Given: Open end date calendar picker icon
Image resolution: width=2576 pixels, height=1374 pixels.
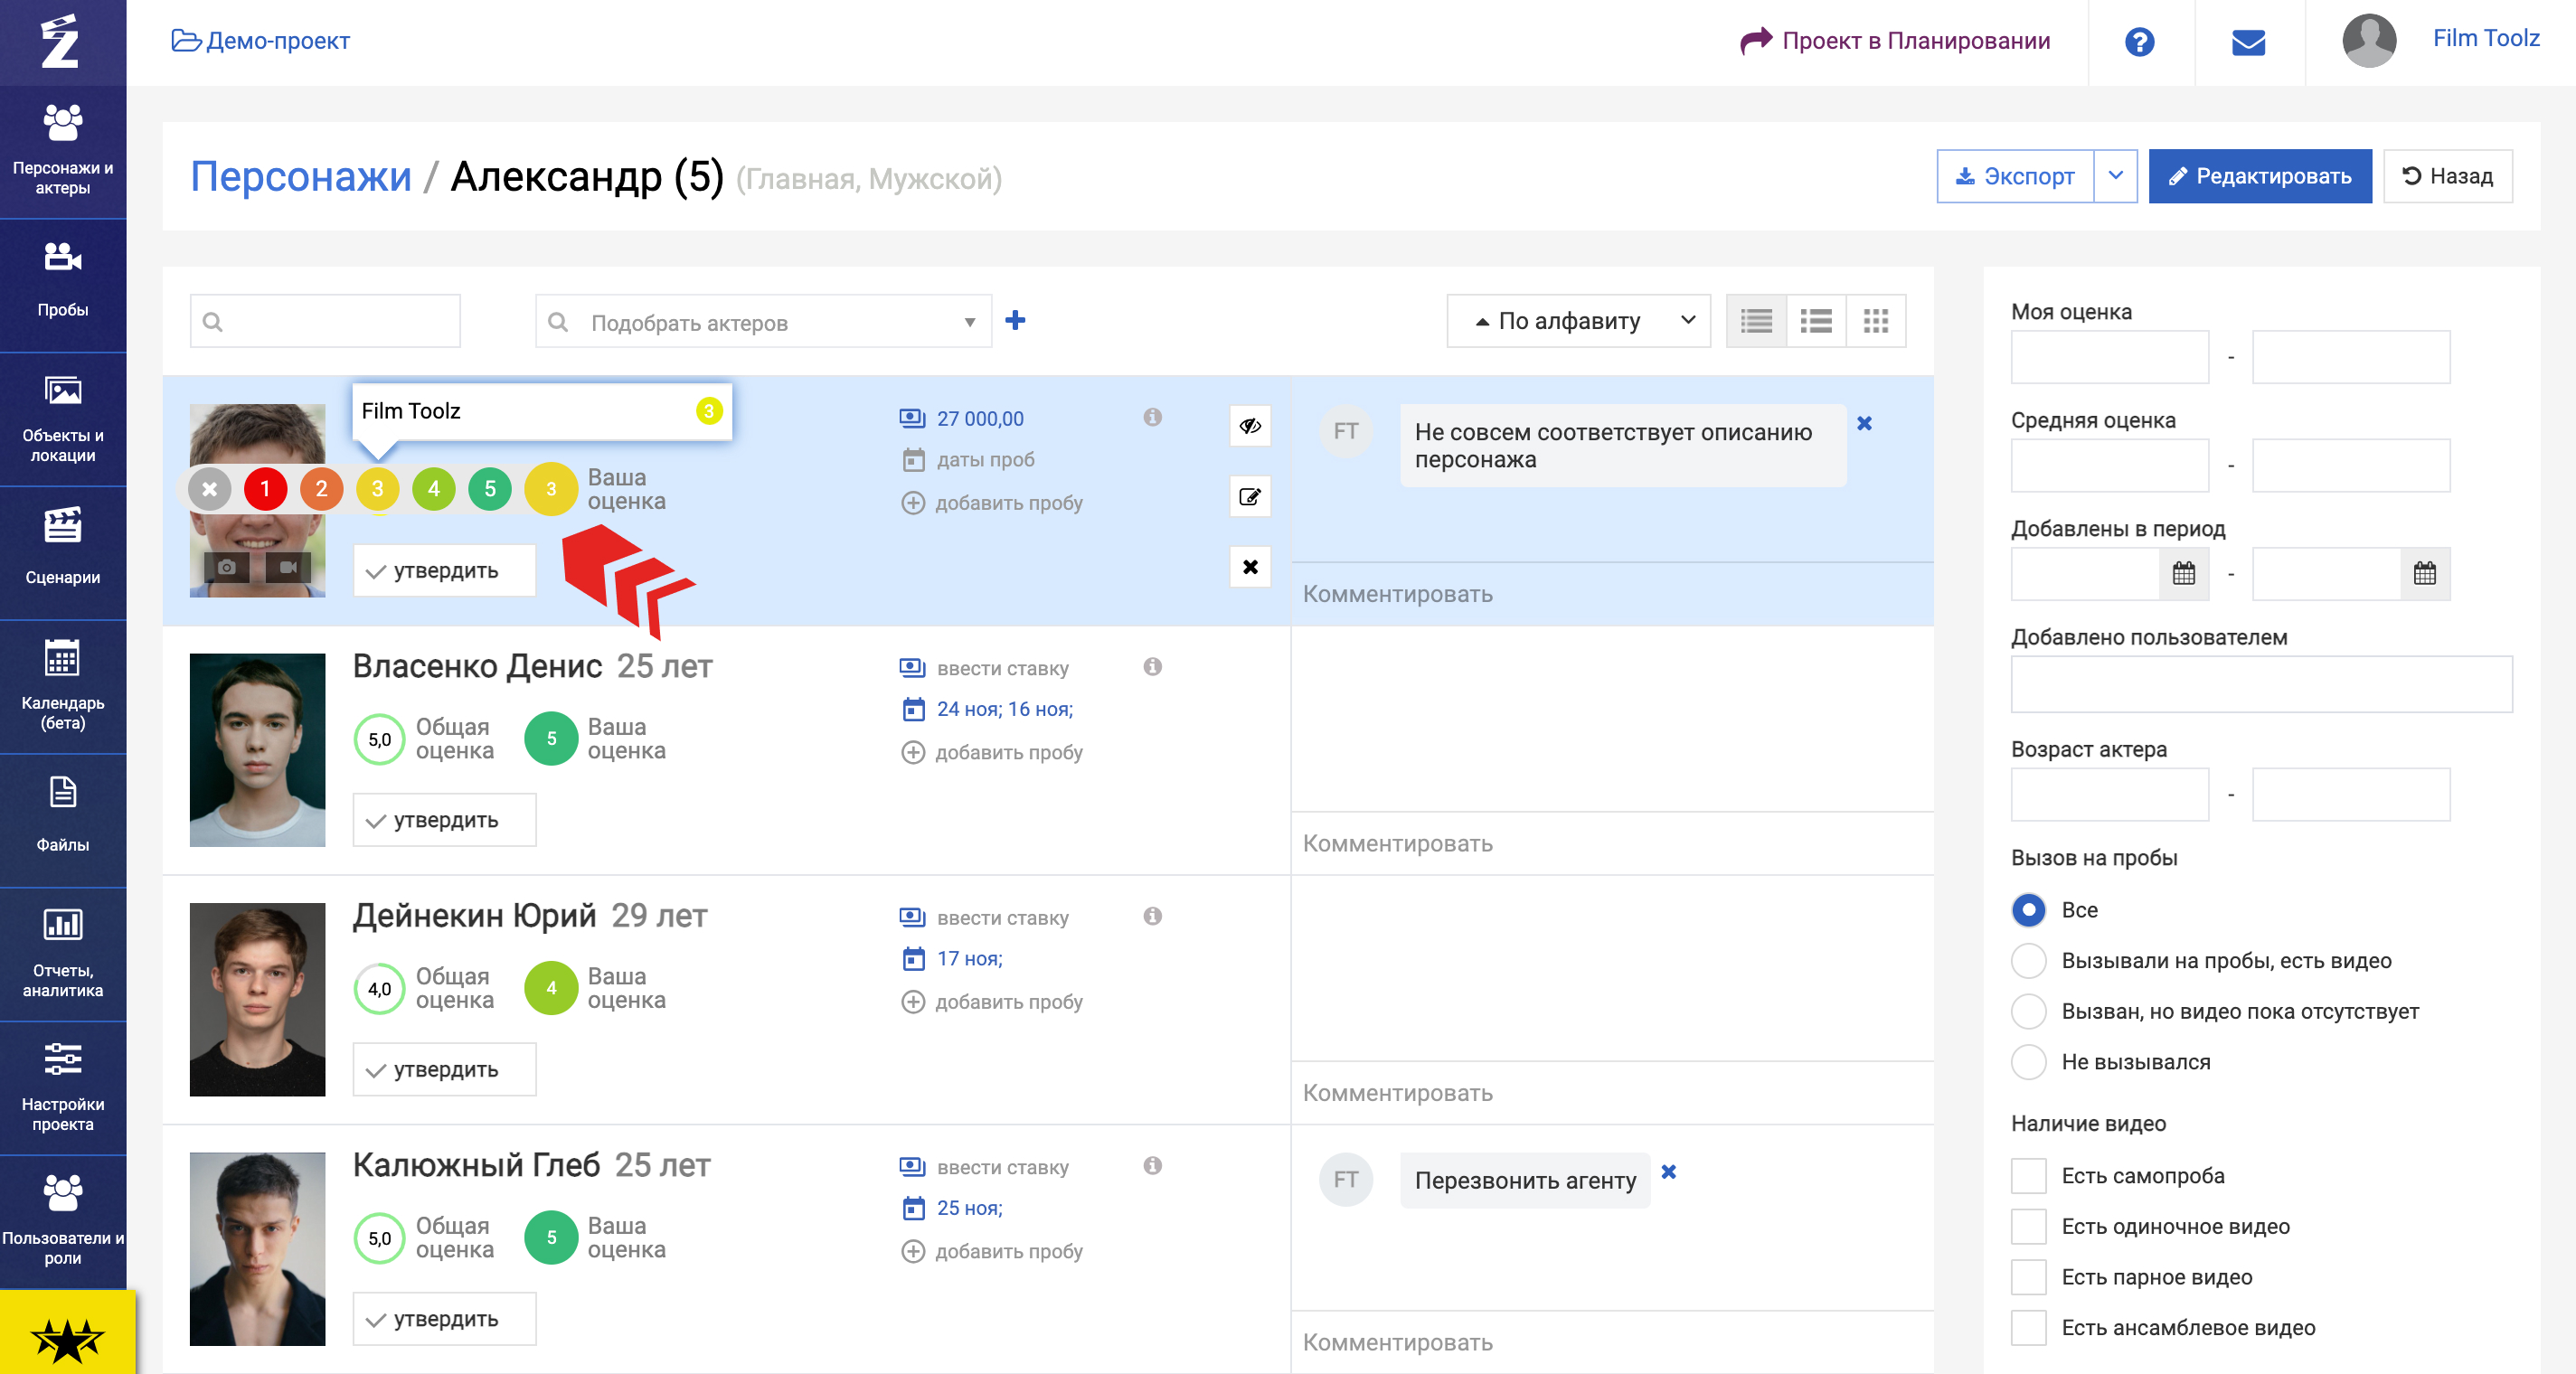Looking at the screenshot, I should (2425, 574).
